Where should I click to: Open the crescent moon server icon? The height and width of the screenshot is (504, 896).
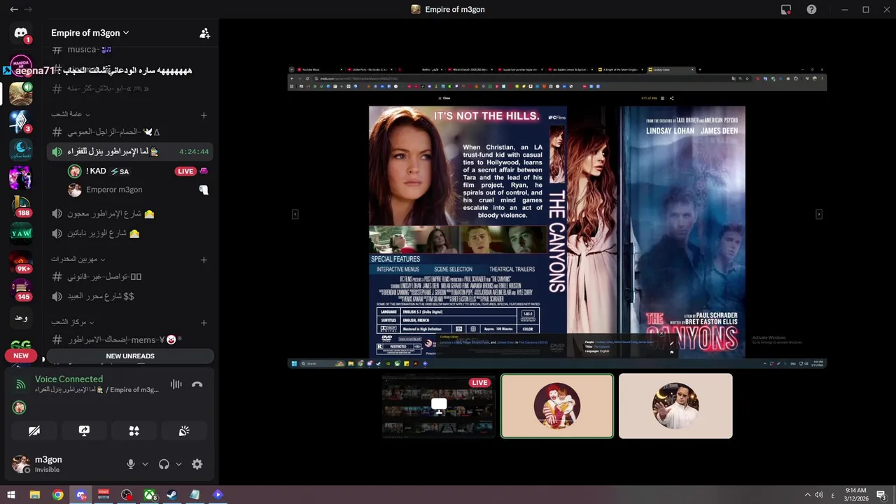(x=21, y=148)
